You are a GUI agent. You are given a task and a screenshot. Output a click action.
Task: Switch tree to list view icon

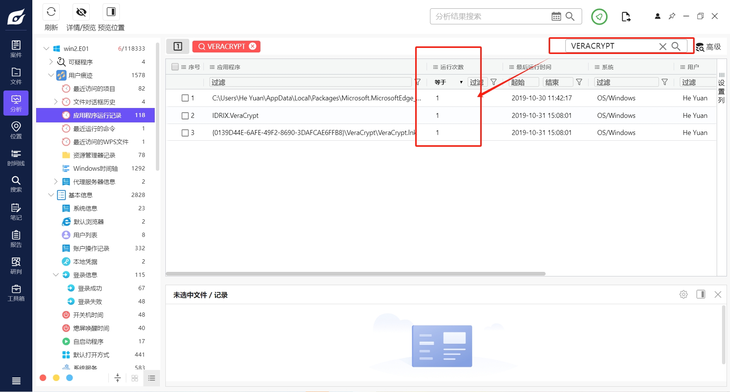(x=152, y=378)
